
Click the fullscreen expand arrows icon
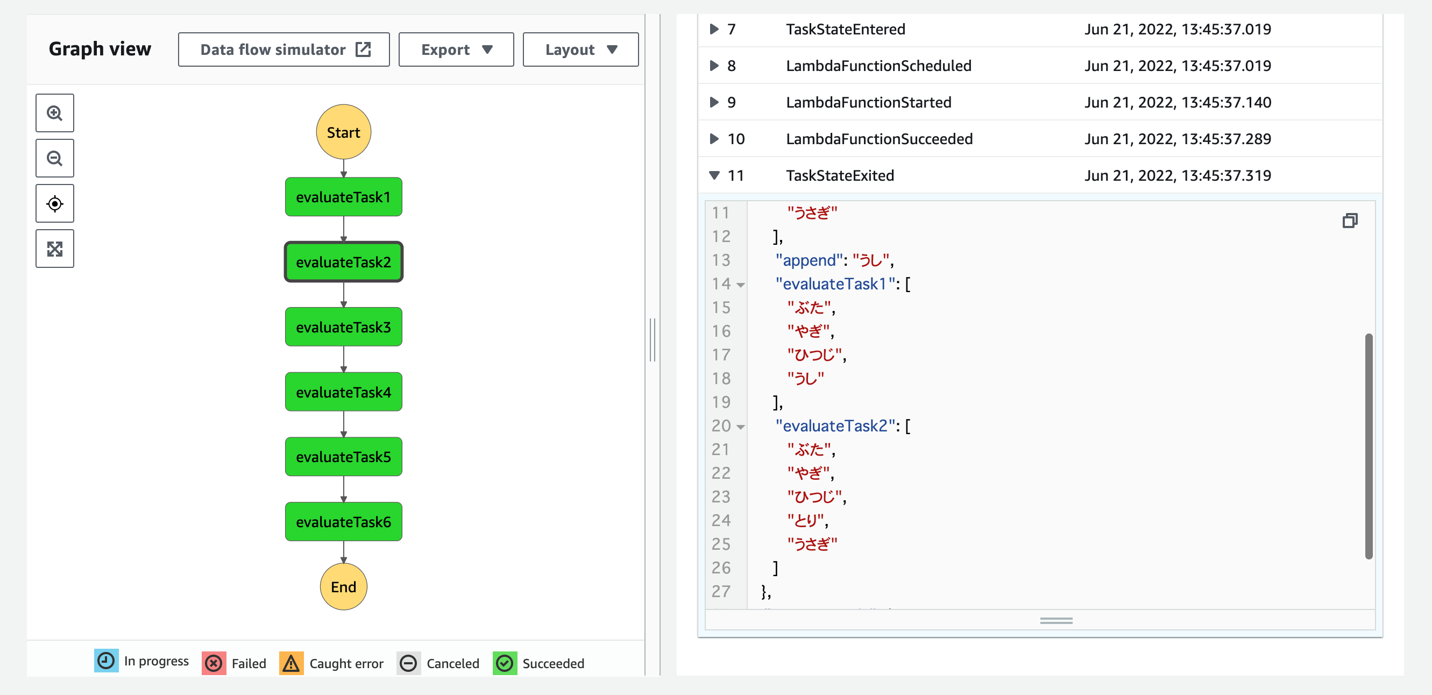(54, 249)
